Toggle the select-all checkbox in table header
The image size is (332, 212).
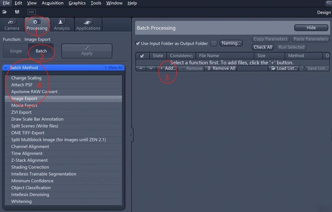(142, 56)
